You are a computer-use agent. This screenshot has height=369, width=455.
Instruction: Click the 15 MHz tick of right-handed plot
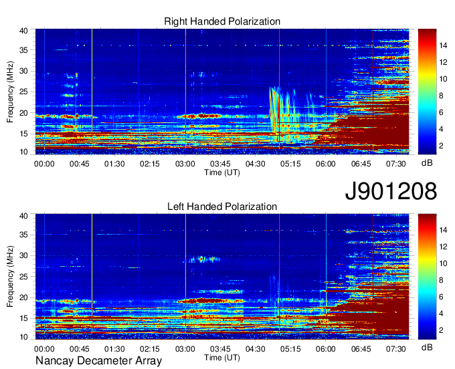[23, 134]
